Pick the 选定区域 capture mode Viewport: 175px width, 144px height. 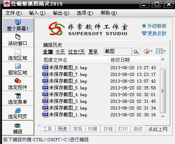[18, 55]
